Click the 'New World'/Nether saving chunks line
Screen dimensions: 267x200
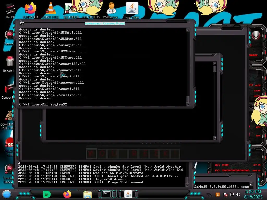point(99,167)
